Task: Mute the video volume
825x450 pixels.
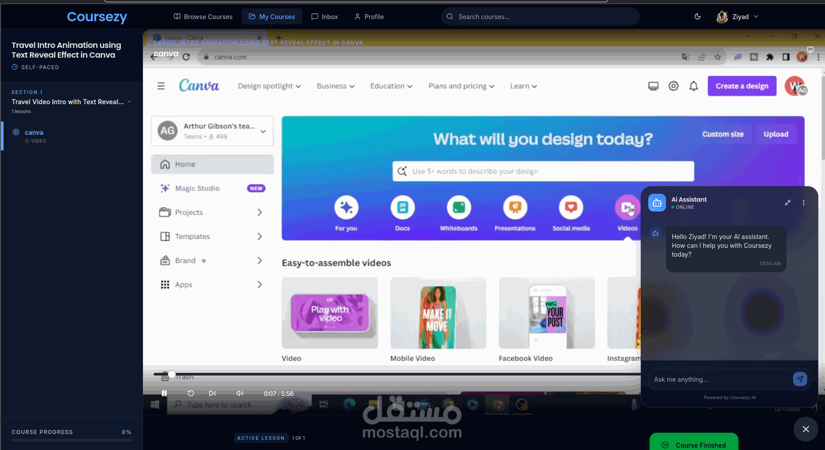Action: point(240,393)
